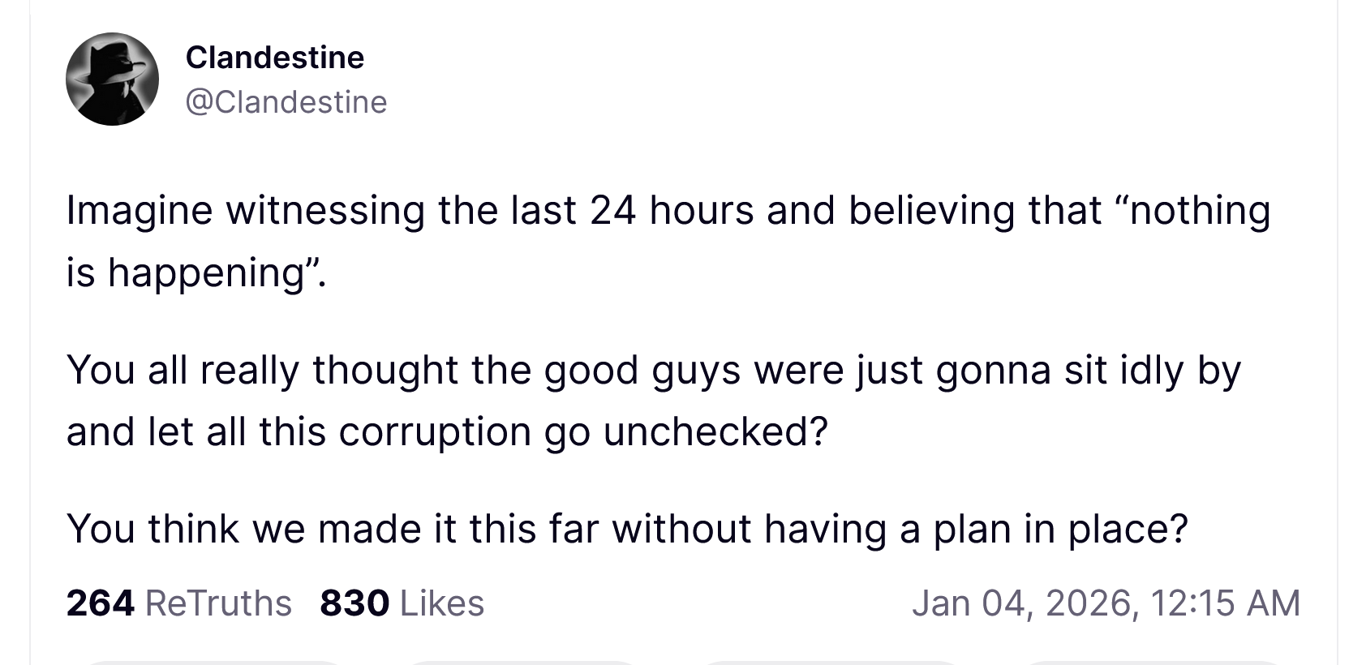Screen dimensions: 1349x665
Task: View the 830 Likes list
Action: [402, 603]
